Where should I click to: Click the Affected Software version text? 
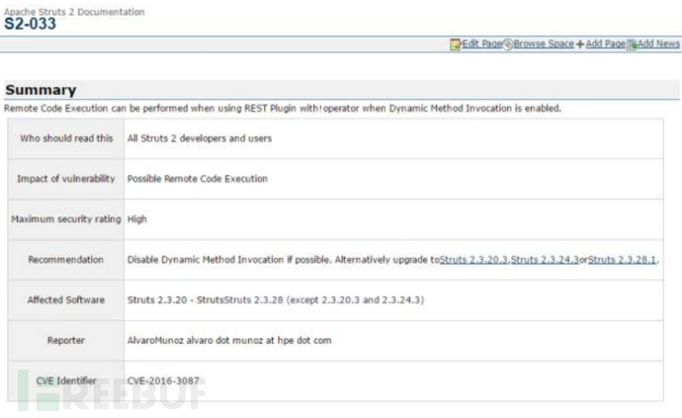point(276,300)
